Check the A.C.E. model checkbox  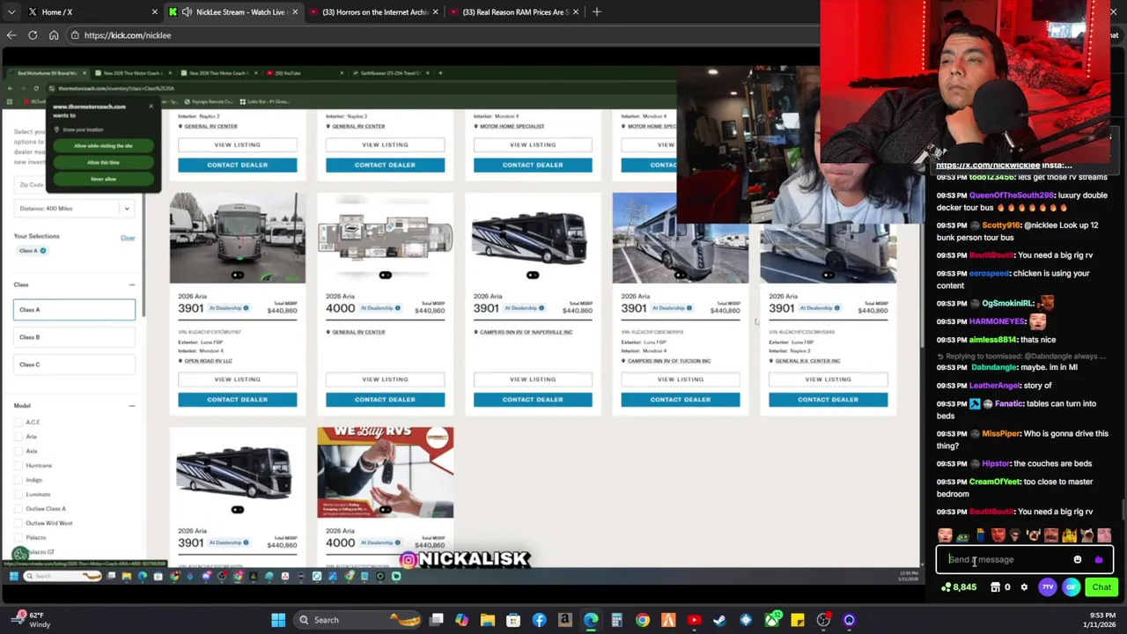point(18,423)
